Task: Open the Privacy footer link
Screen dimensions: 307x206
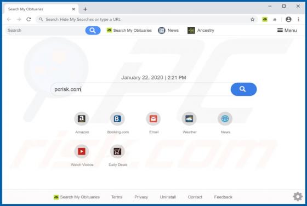Action: tap(141, 197)
